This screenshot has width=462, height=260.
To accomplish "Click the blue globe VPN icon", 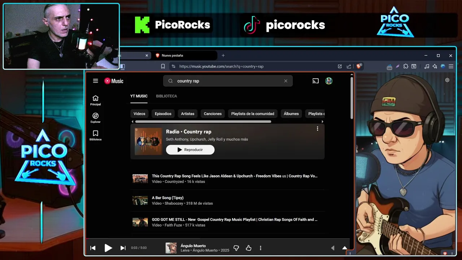I will 443,66.
